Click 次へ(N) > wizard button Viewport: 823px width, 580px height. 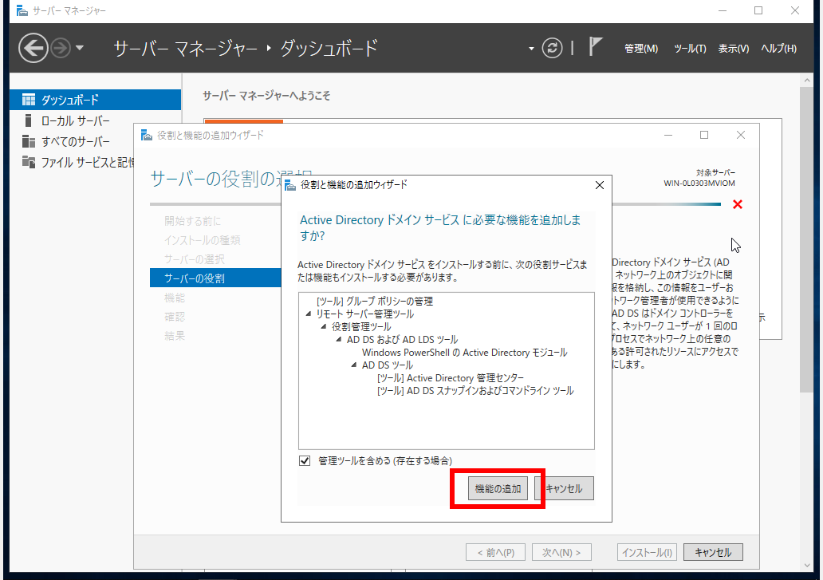561,552
